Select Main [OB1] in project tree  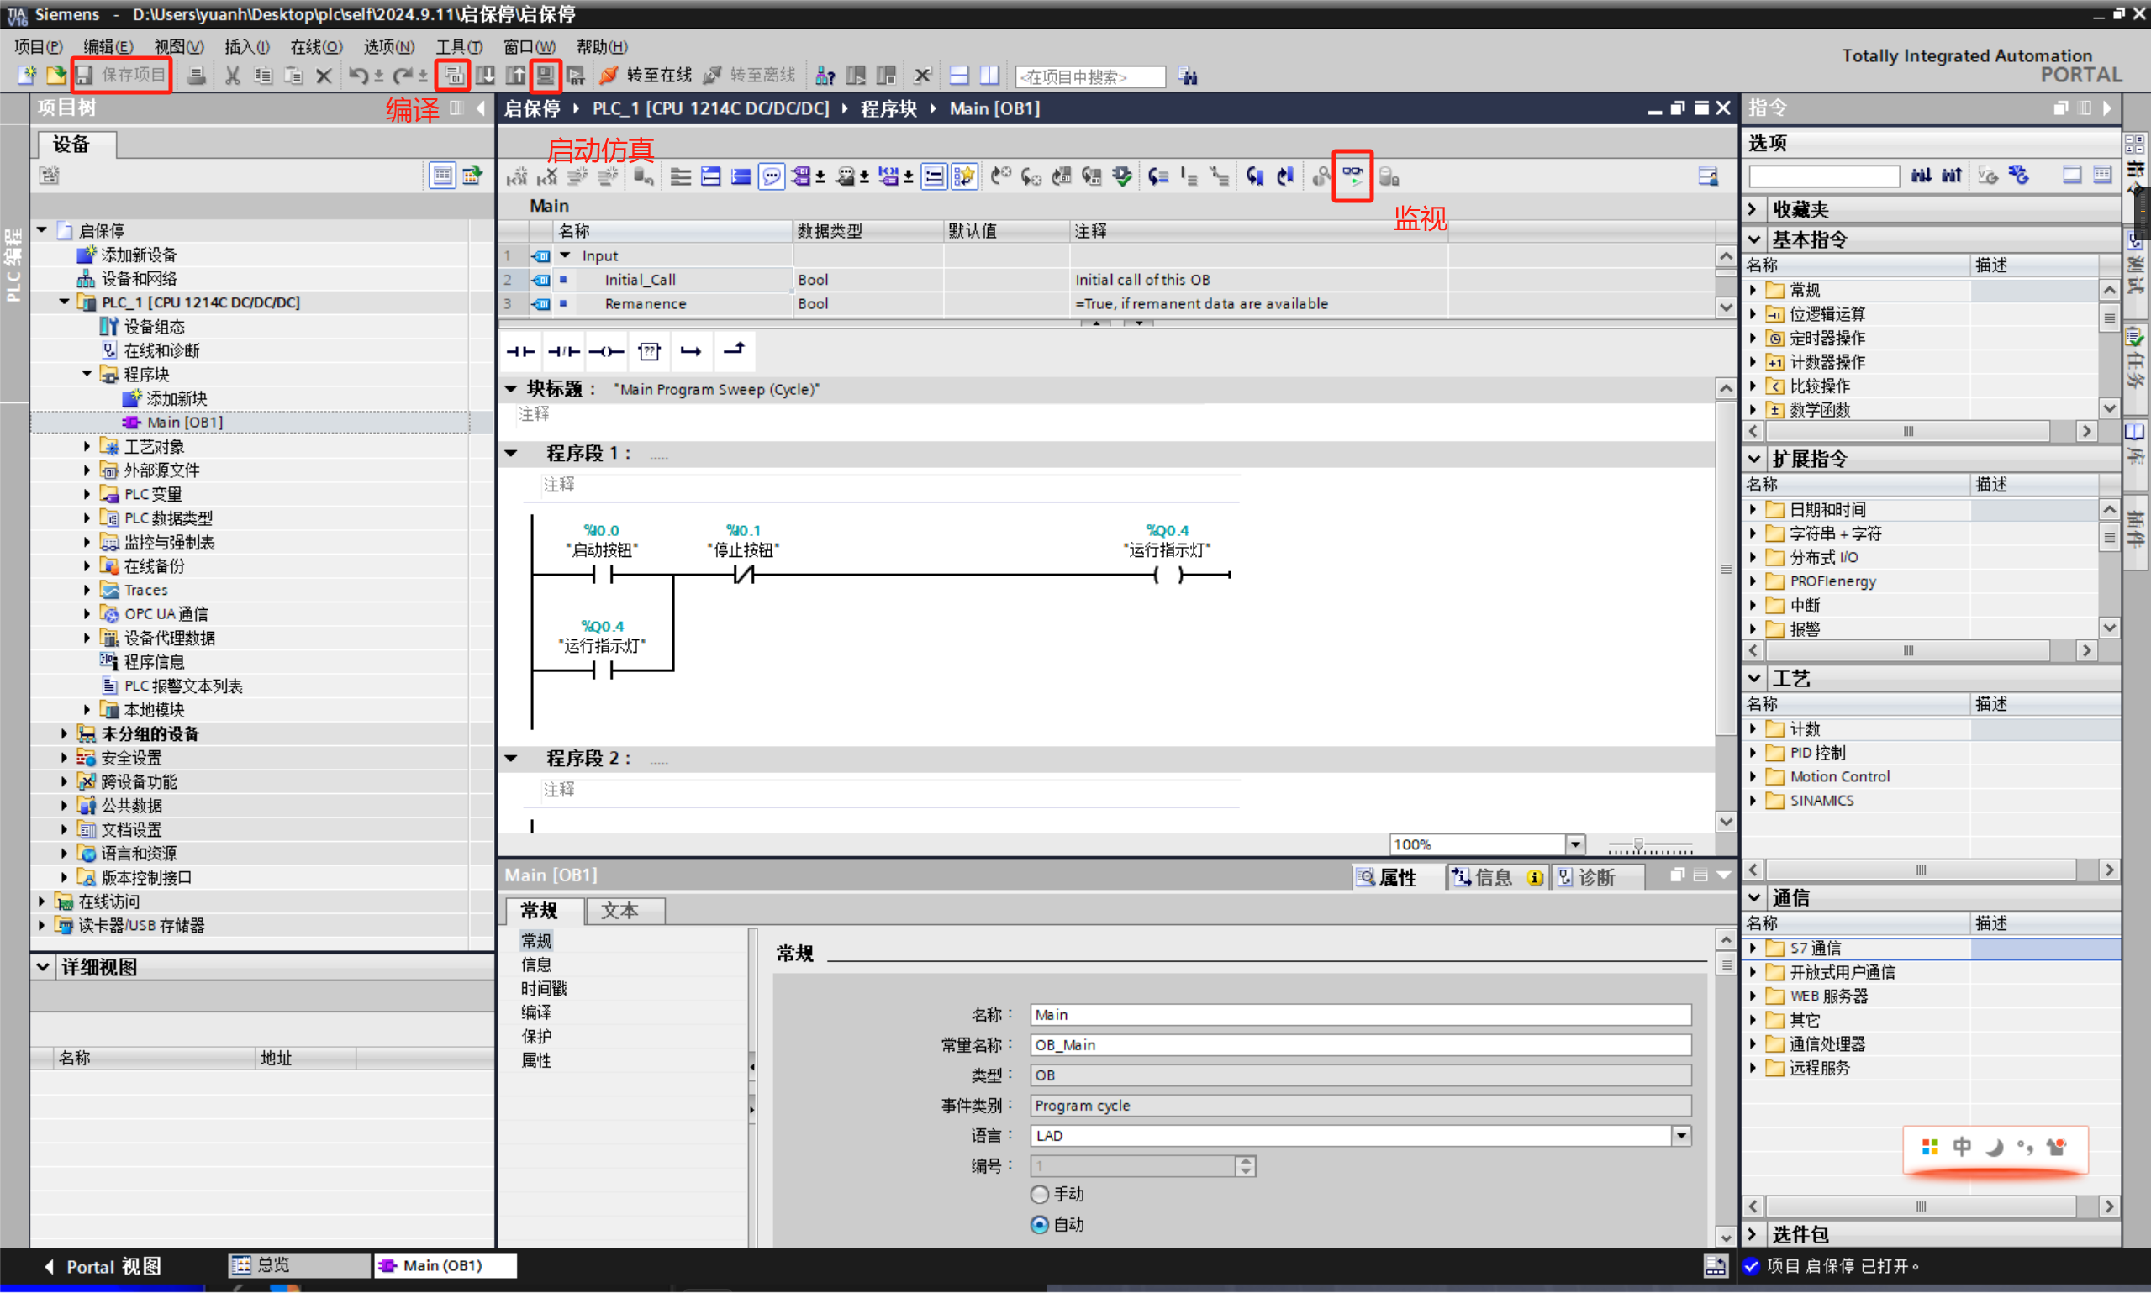coord(185,422)
